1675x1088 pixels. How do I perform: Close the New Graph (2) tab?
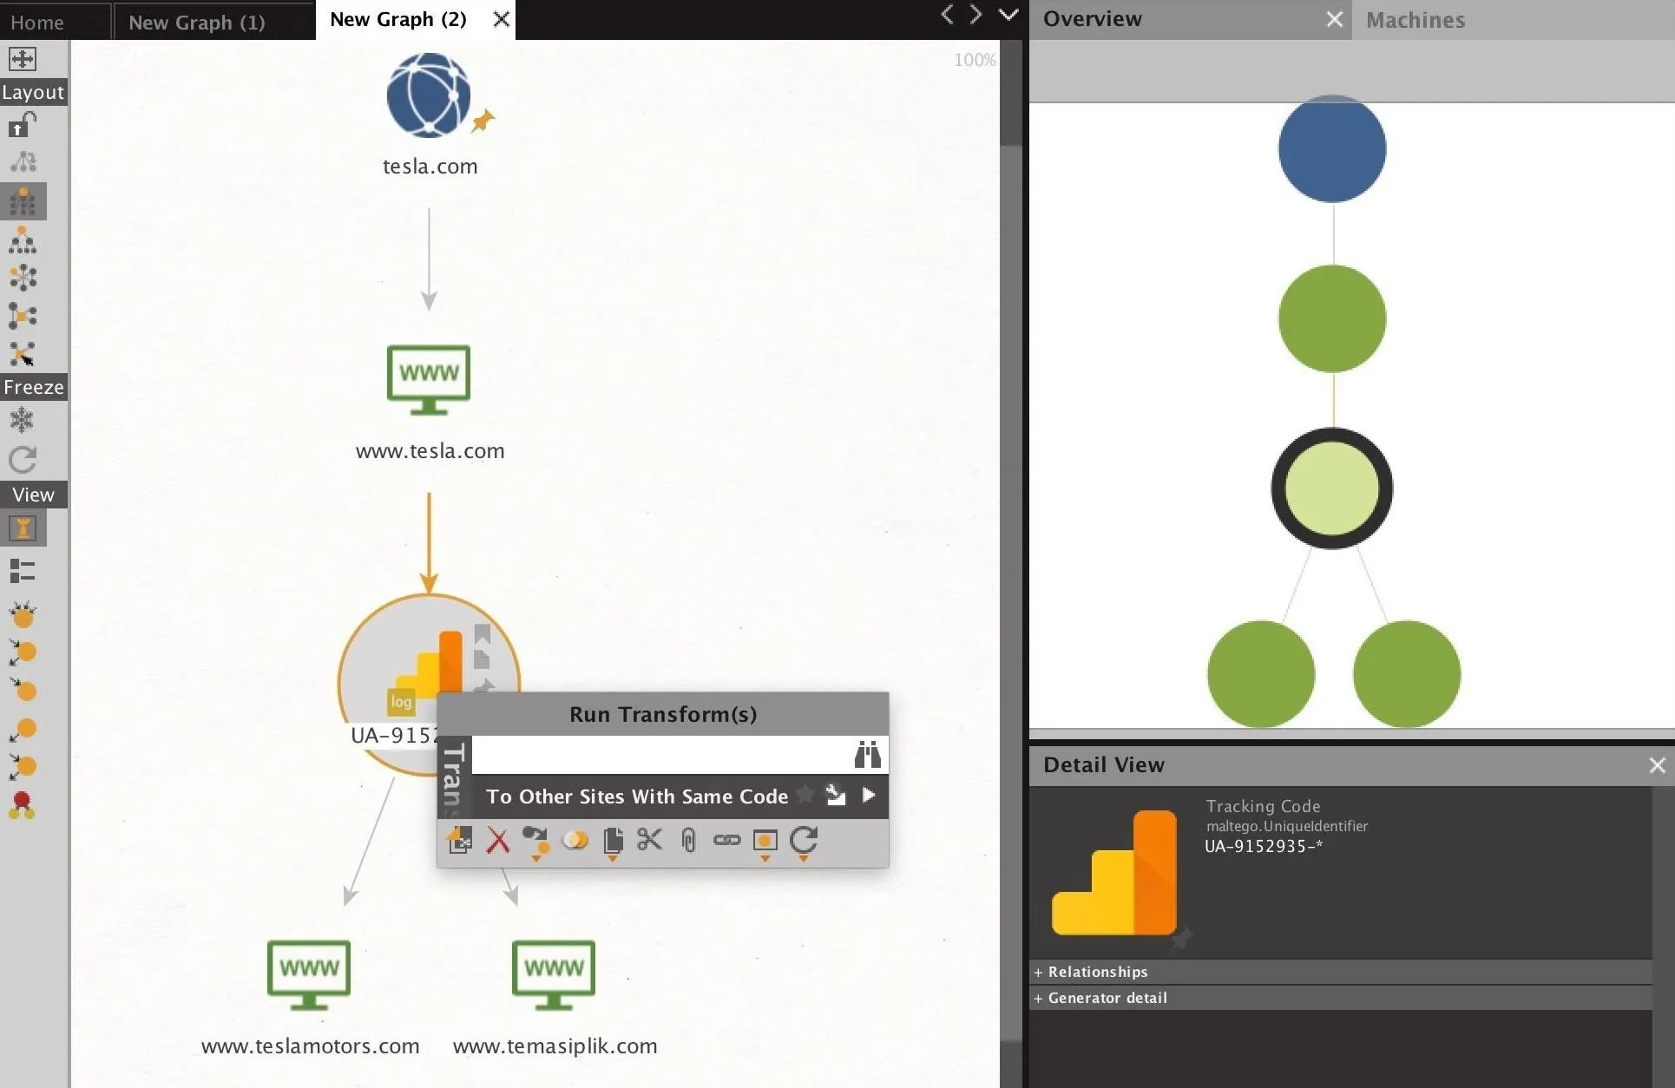pos(501,19)
